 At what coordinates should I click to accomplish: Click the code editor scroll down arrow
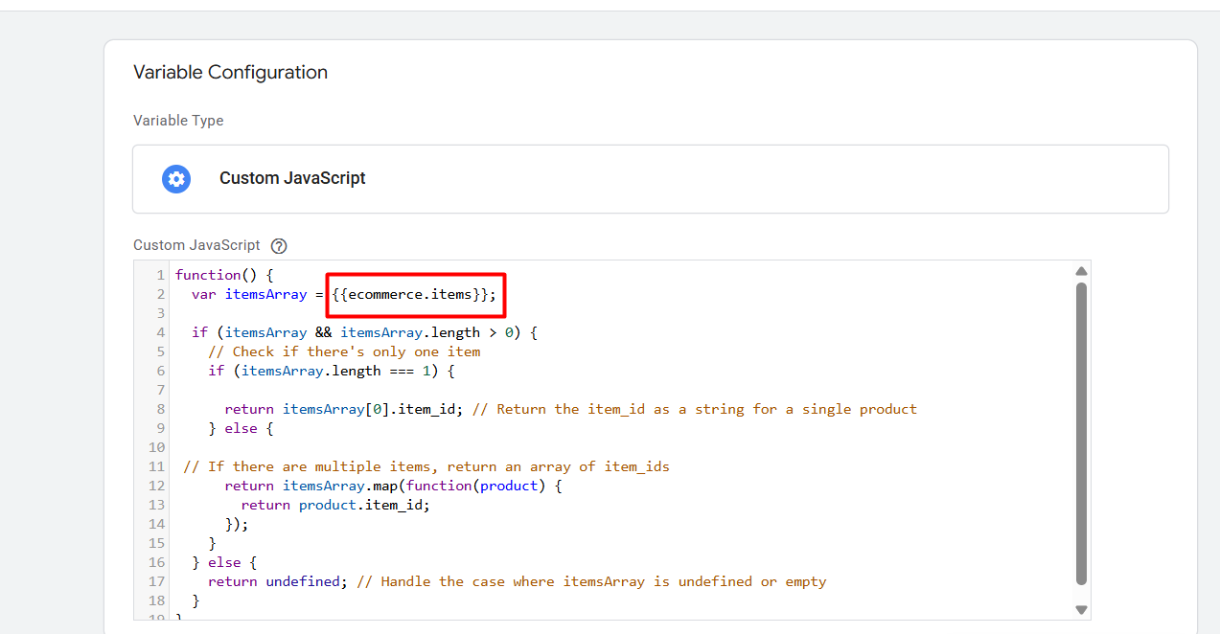(1081, 609)
